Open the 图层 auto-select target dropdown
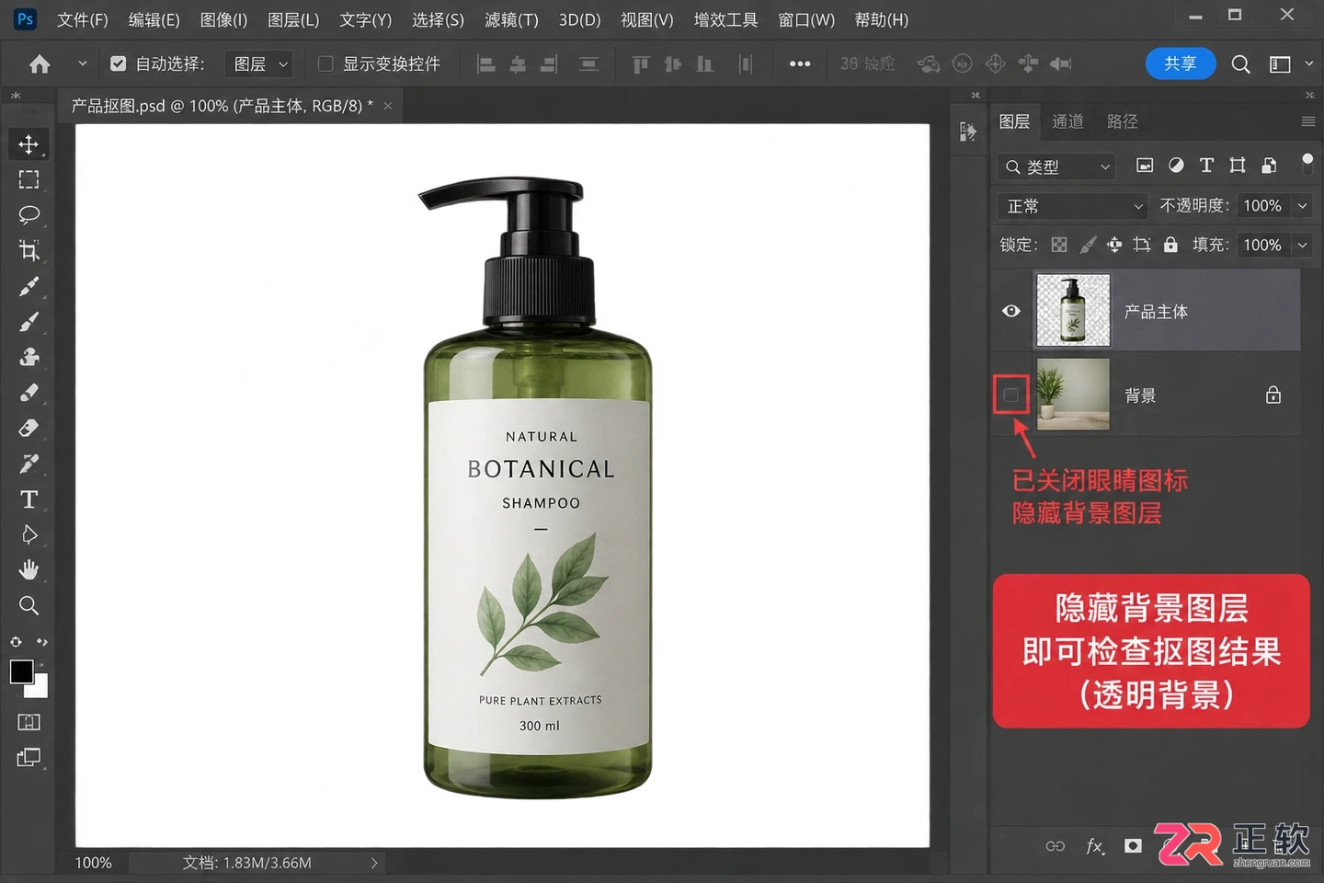Image resolution: width=1324 pixels, height=883 pixels. pos(261,63)
